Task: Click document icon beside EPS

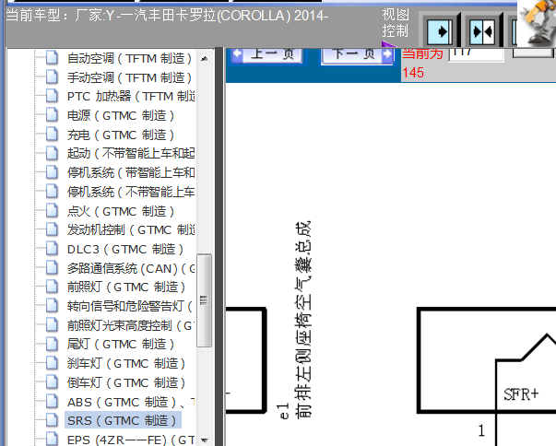Action: (53, 440)
